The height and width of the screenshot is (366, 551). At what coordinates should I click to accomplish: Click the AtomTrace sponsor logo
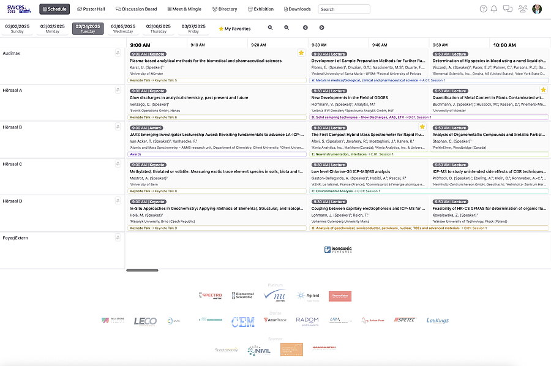[x=275, y=320]
